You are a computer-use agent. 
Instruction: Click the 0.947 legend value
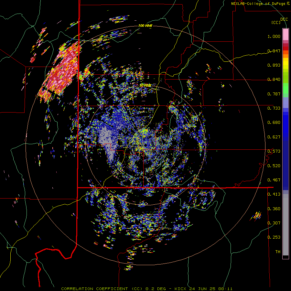click(274, 51)
